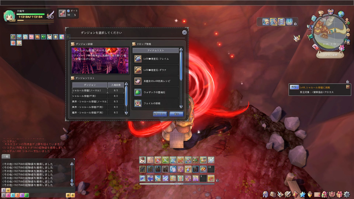Click the winged shoes skill in top hotbar
The image size is (354, 199).
point(211,160)
